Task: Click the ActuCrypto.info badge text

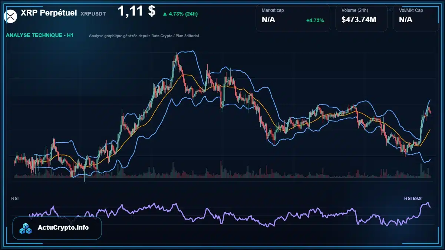Action: click(63, 228)
